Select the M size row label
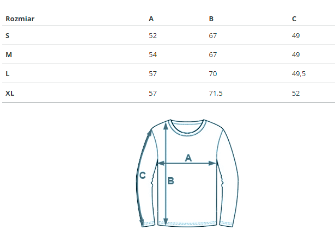 tap(9, 54)
